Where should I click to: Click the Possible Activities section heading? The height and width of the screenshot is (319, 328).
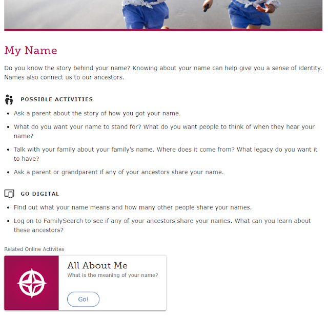click(56, 99)
